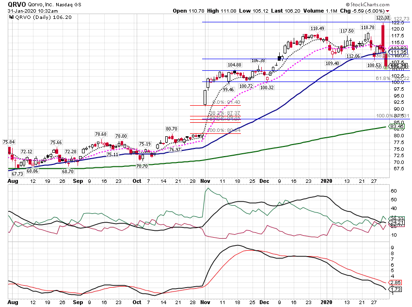This screenshot has height=307, width=412.
Task: Click the 0.0%: 91.40 retracement label
Action: 226,102
